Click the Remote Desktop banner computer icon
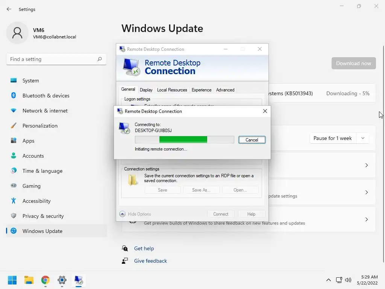Image resolution: width=385 pixels, height=289 pixels. 131,67
